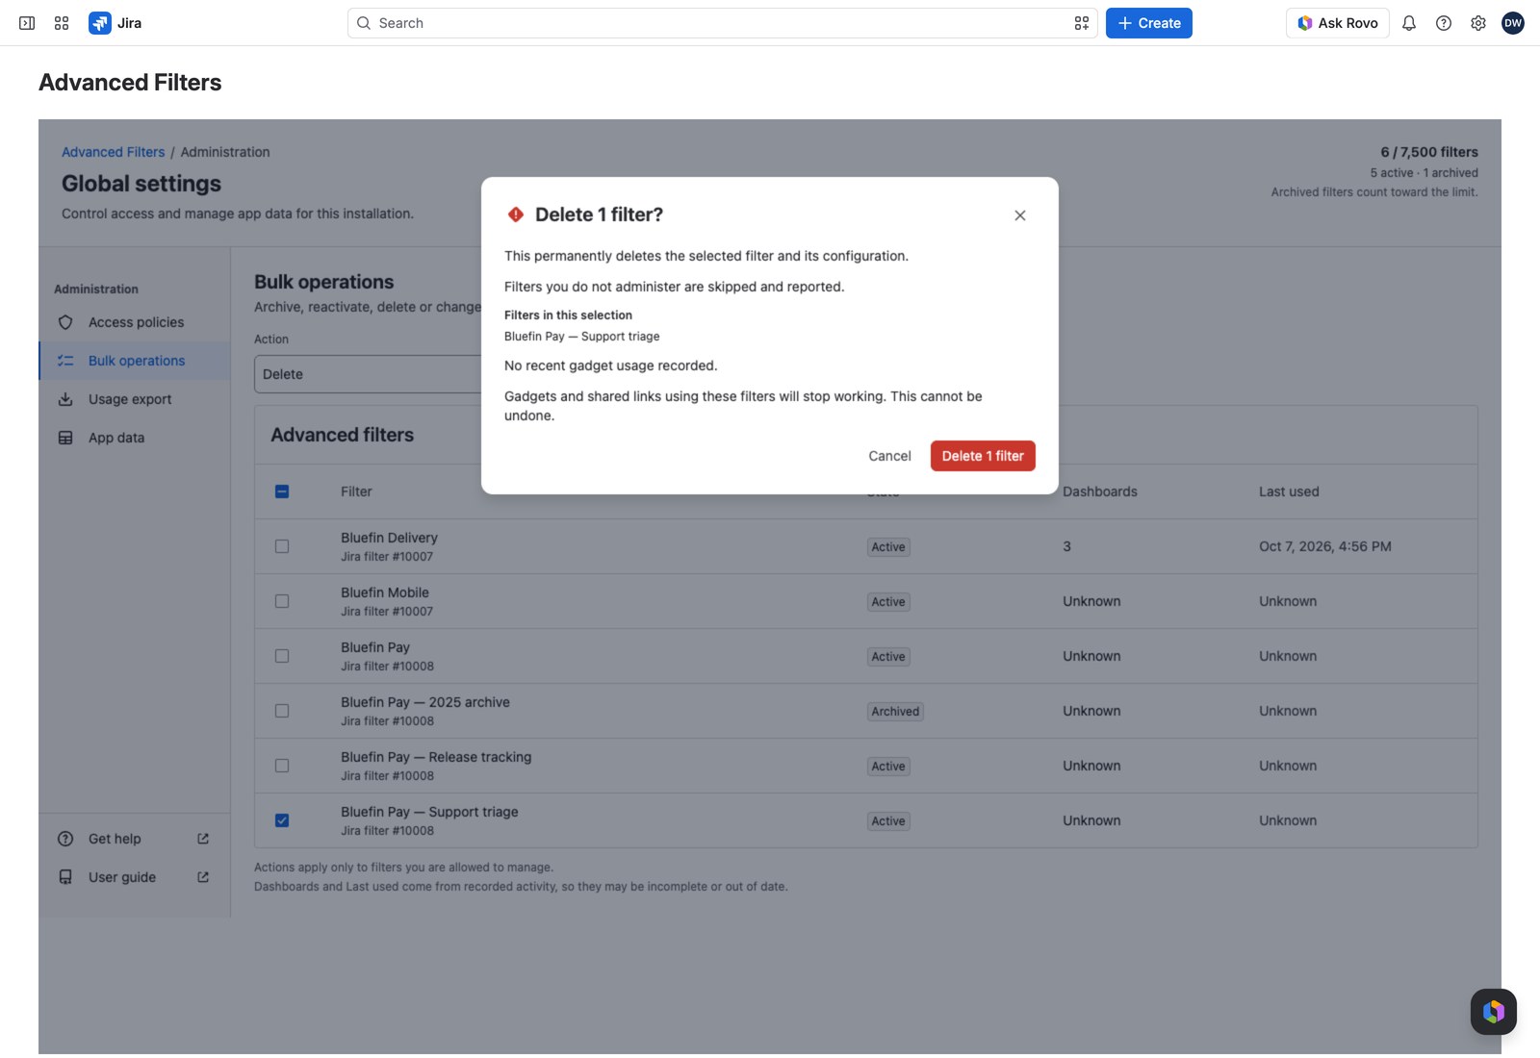The image size is (1540, 1058).
Task: Open Ask Rovo
Action: (x=1338, y=23)
